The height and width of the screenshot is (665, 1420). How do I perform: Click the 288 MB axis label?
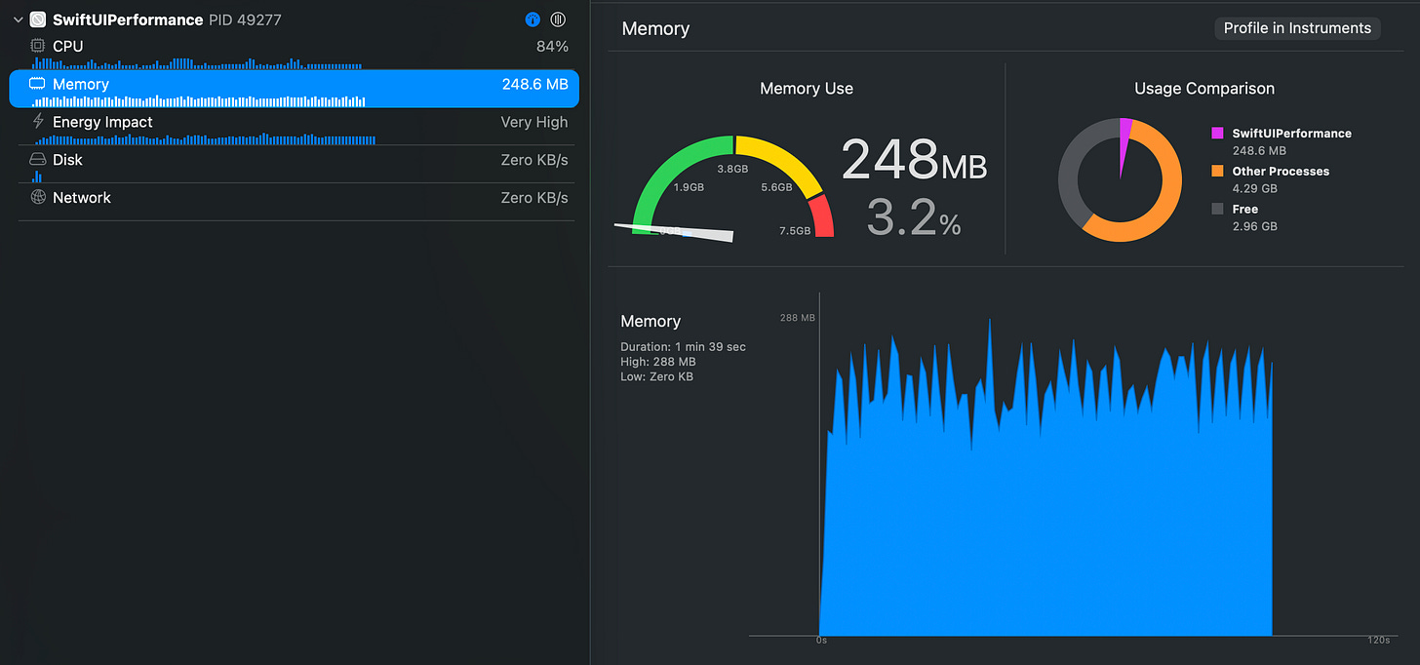point(797,318)
